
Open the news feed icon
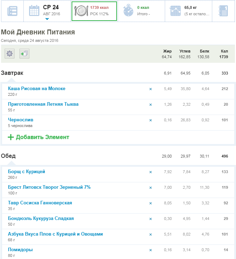pyautogui.click(x=12, y=11)
